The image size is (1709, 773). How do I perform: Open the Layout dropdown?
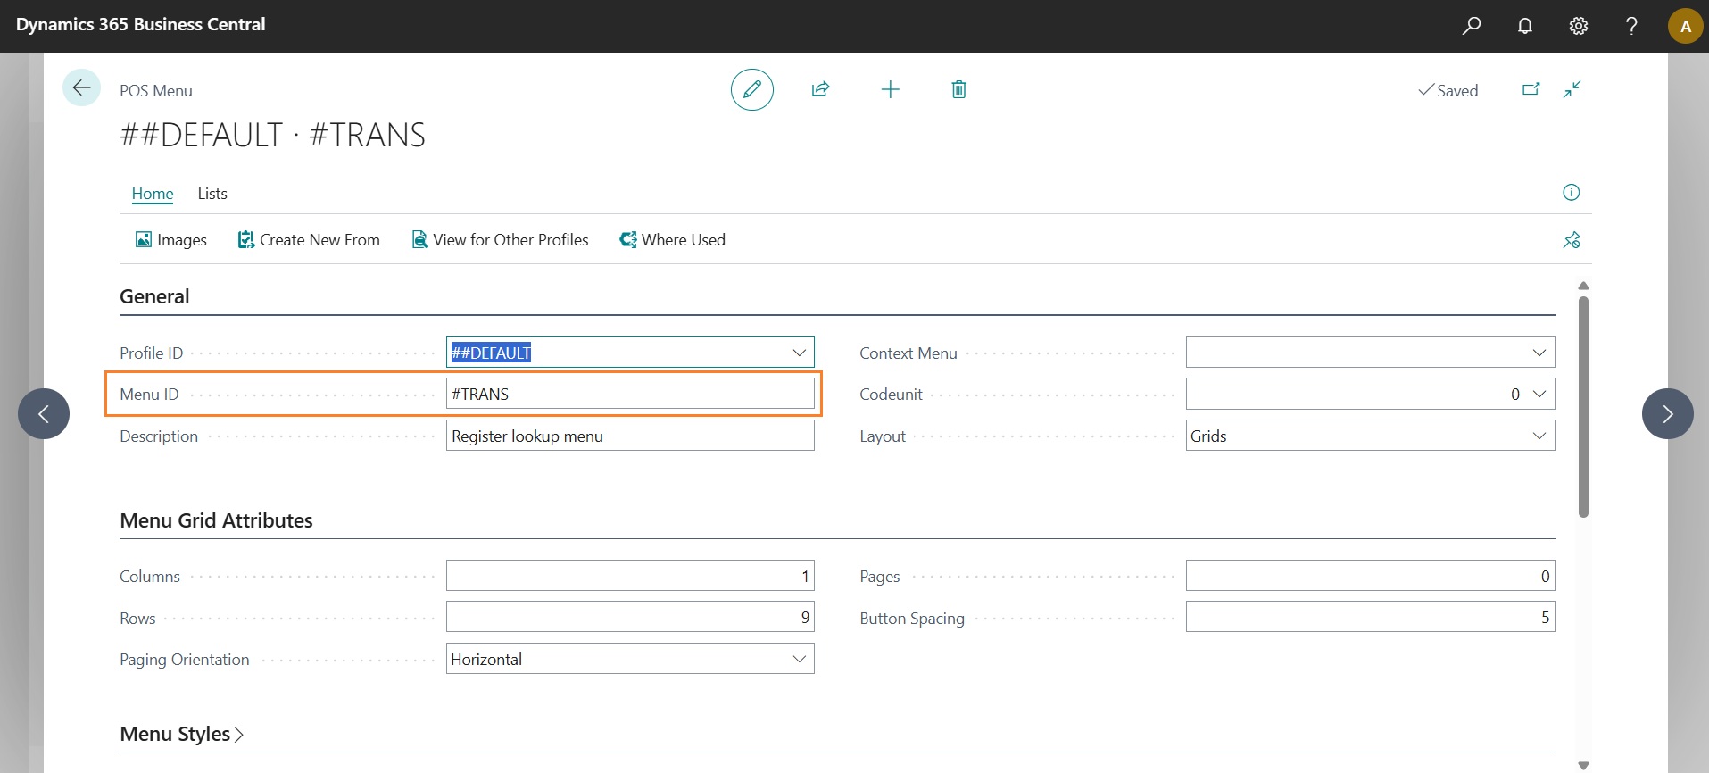point(1539,436)
